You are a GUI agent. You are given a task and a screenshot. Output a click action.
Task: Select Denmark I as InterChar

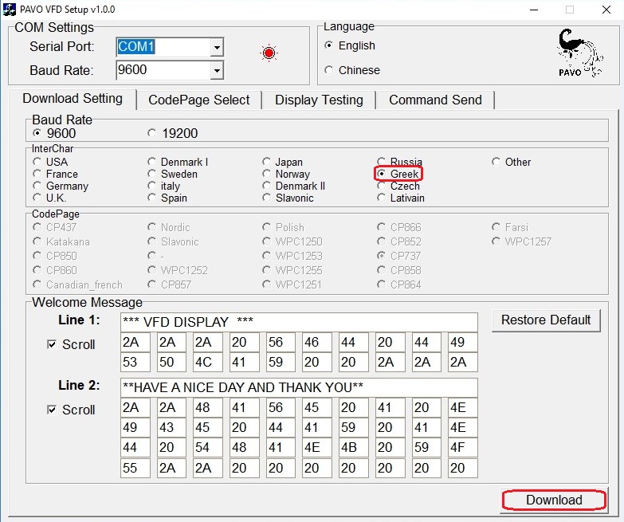(178, 162)
